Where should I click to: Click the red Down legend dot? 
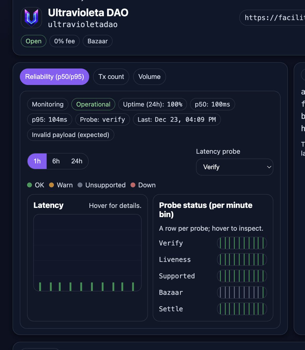(133, 185)
